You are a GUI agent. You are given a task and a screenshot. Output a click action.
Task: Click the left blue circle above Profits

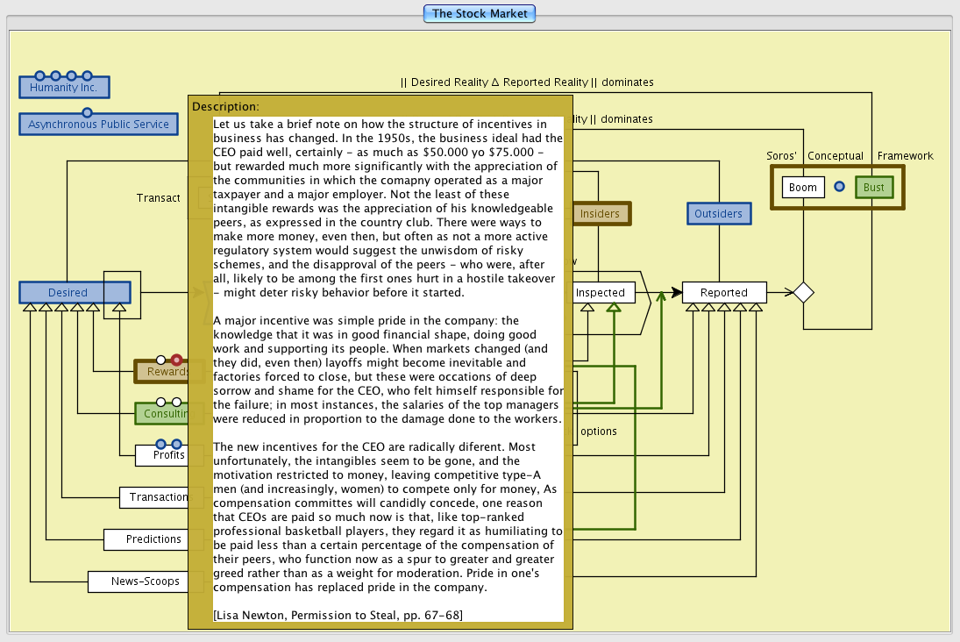[x=160, y=444]
